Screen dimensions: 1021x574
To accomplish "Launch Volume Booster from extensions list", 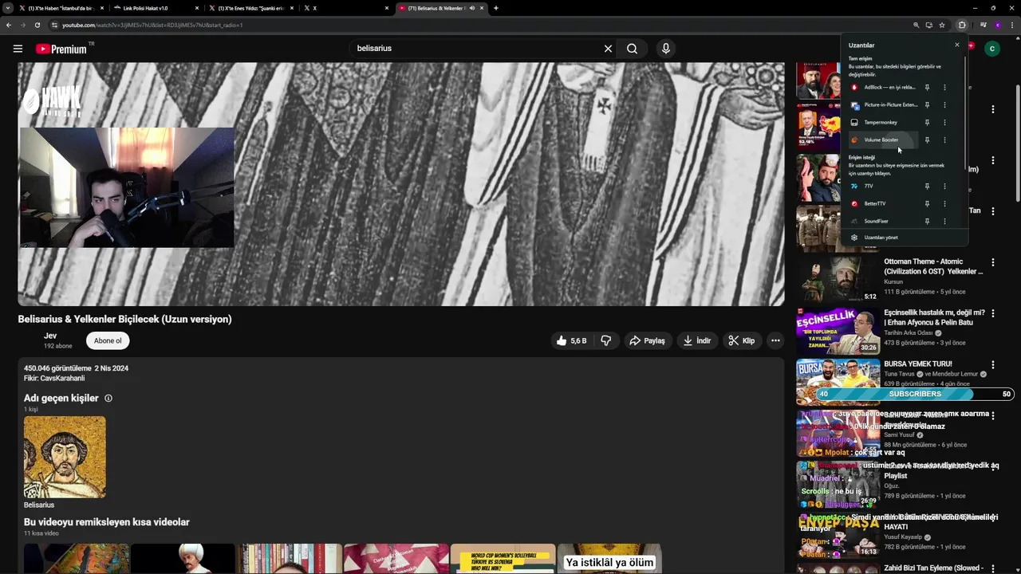I will coord(882,140).
